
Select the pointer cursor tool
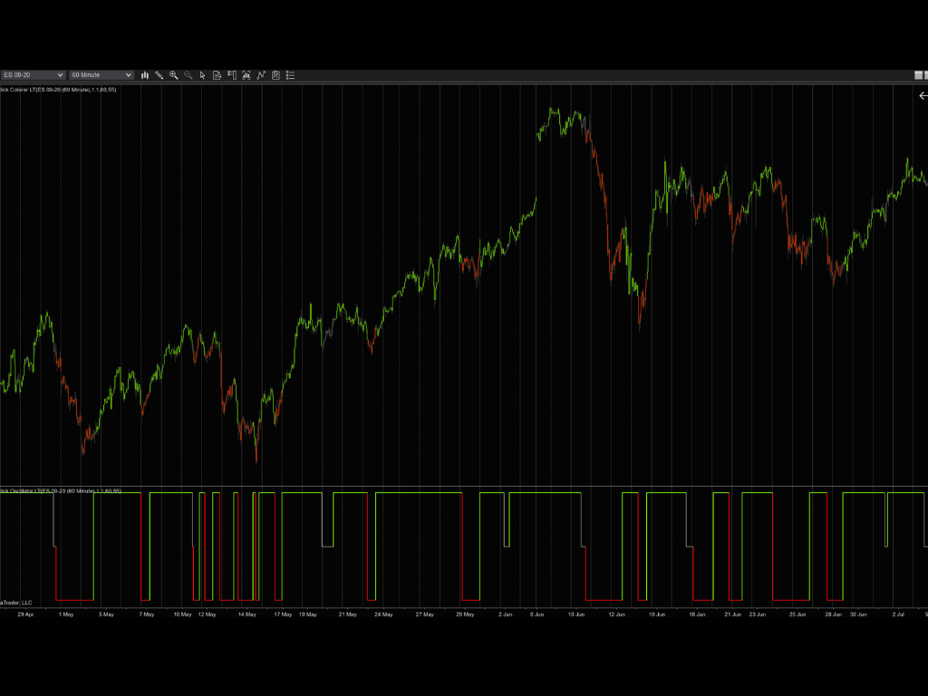pyautogui.click(x=203, y=75)
